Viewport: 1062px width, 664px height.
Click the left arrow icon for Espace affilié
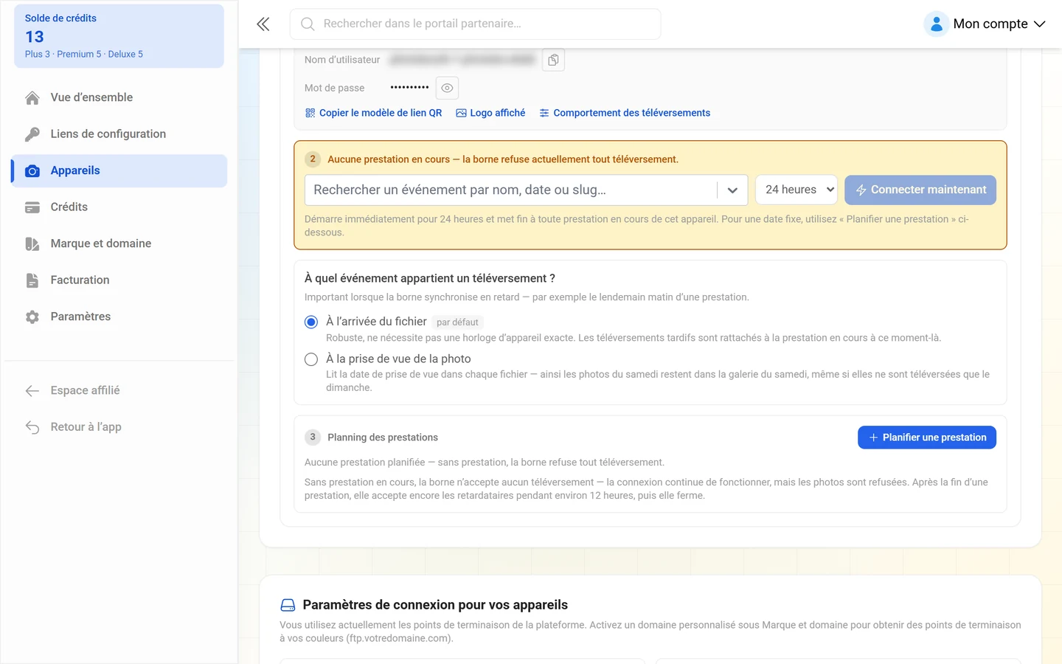point(32,391)
